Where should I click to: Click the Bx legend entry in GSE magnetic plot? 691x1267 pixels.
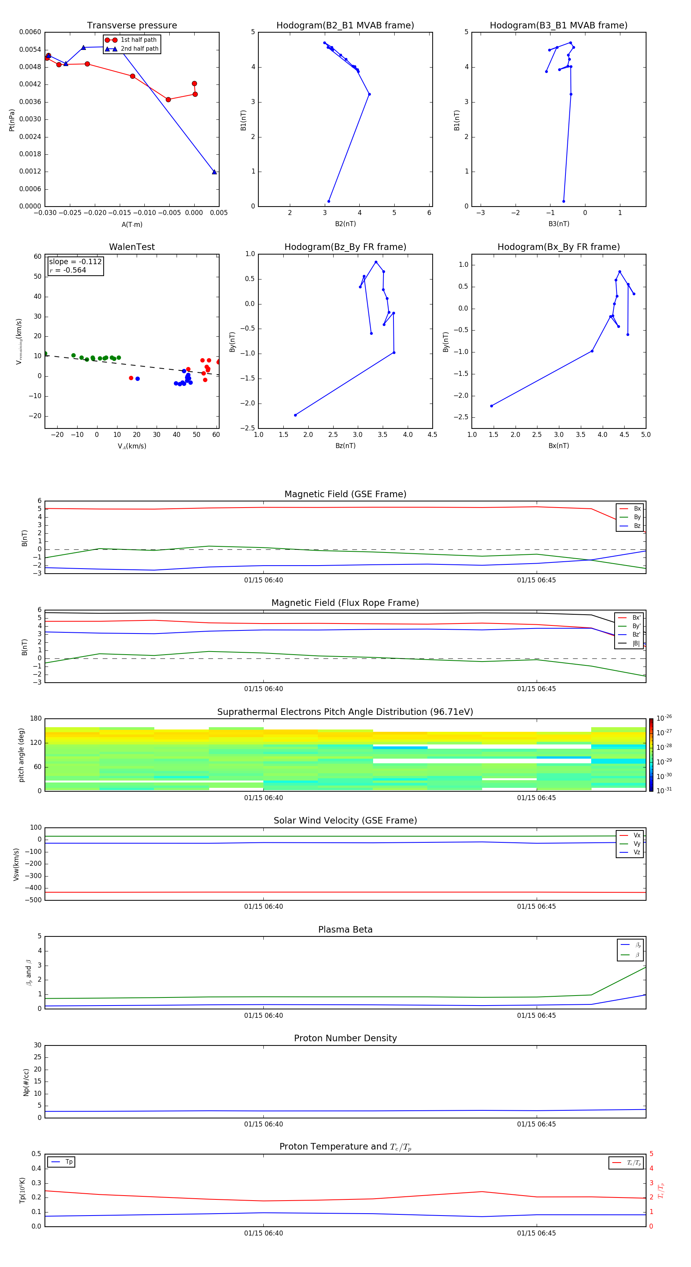(630, 509)
